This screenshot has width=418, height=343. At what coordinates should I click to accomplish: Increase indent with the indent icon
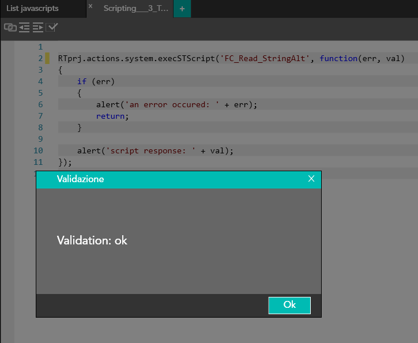pyautogui.click(x=38, y=27)
